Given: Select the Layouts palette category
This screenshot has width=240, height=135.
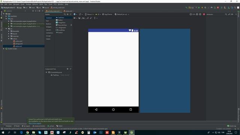Looking at the screenshot, I should [x=48, y=30].
